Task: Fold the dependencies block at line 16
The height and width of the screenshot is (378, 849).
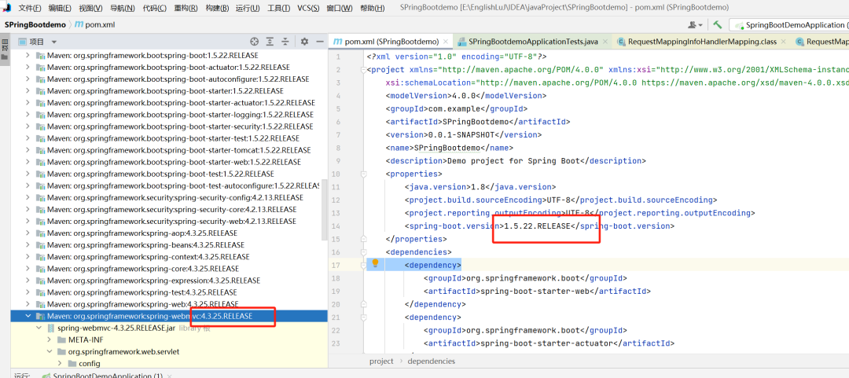Action: [363, 251]
